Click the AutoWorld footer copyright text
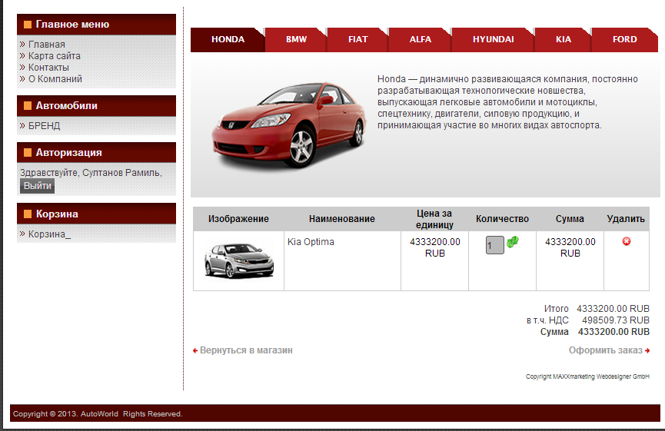The height and width of the screenshot is (431, 665). click(98, 413)
